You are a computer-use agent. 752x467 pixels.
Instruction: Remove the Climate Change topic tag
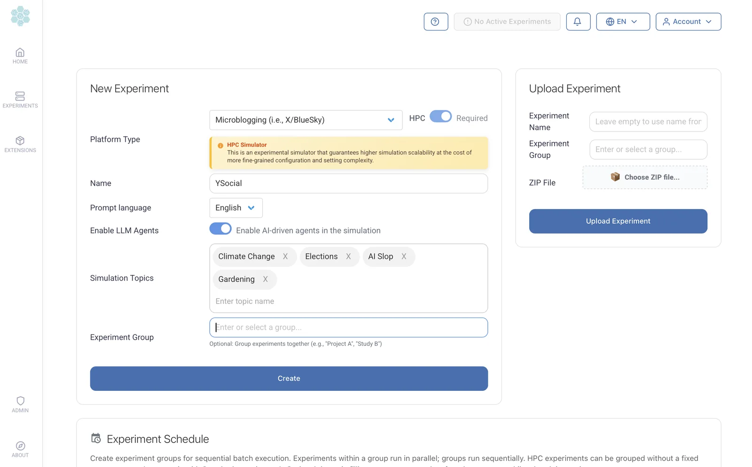(x=285, y=257)
